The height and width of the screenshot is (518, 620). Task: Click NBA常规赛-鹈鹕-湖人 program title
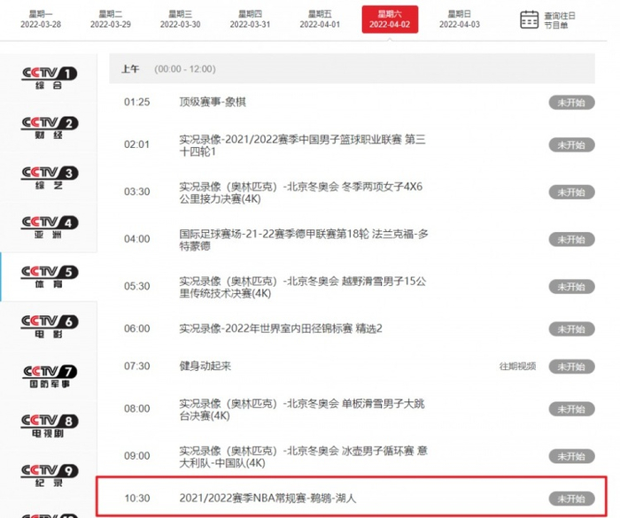coord(267,499)
